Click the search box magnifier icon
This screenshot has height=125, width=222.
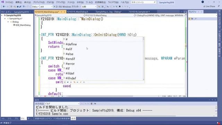pos(155,2)
